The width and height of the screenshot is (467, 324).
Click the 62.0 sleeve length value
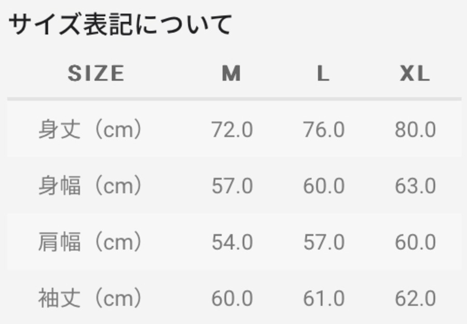[x=415, y=298]
